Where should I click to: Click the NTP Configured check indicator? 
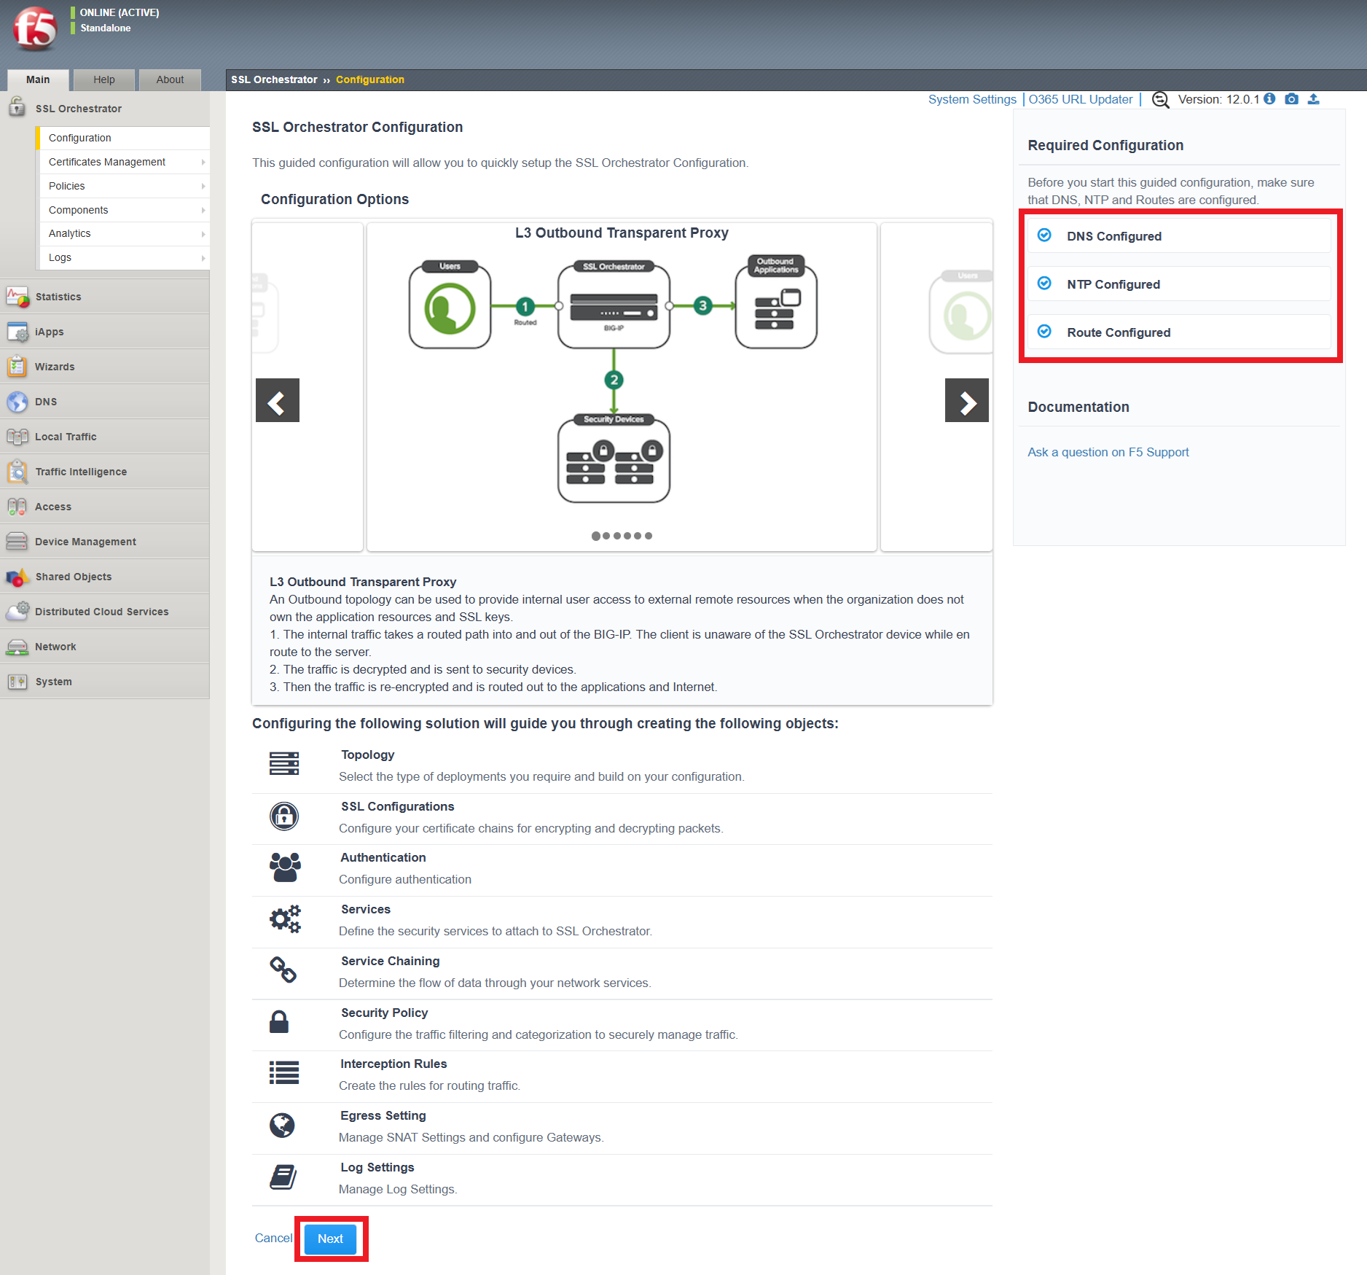tap(1044, 284)
